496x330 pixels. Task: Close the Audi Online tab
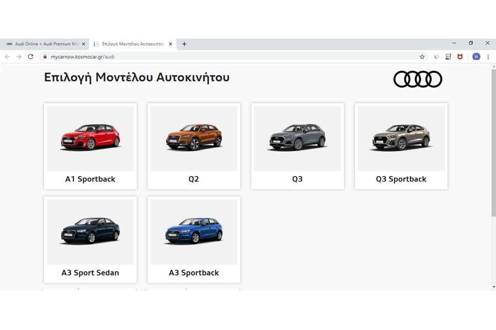pyautogui.click(x=83, y=44)
